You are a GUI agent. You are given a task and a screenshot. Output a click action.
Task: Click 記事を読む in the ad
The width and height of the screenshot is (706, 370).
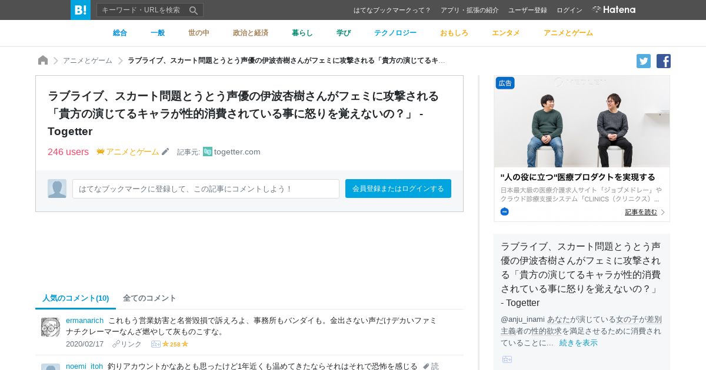[x=641, y=212]
